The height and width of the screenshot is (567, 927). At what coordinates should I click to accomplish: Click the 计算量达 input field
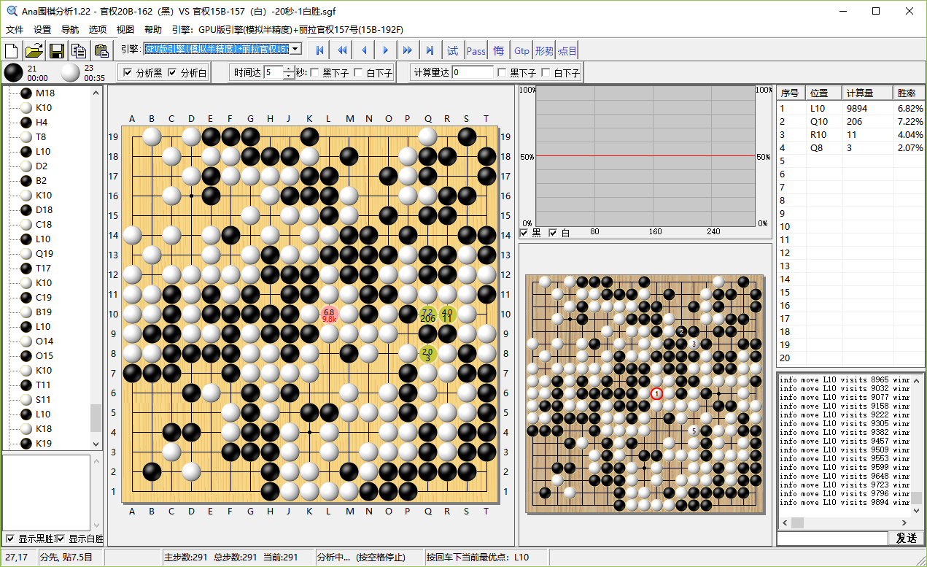tap(473, 73)
